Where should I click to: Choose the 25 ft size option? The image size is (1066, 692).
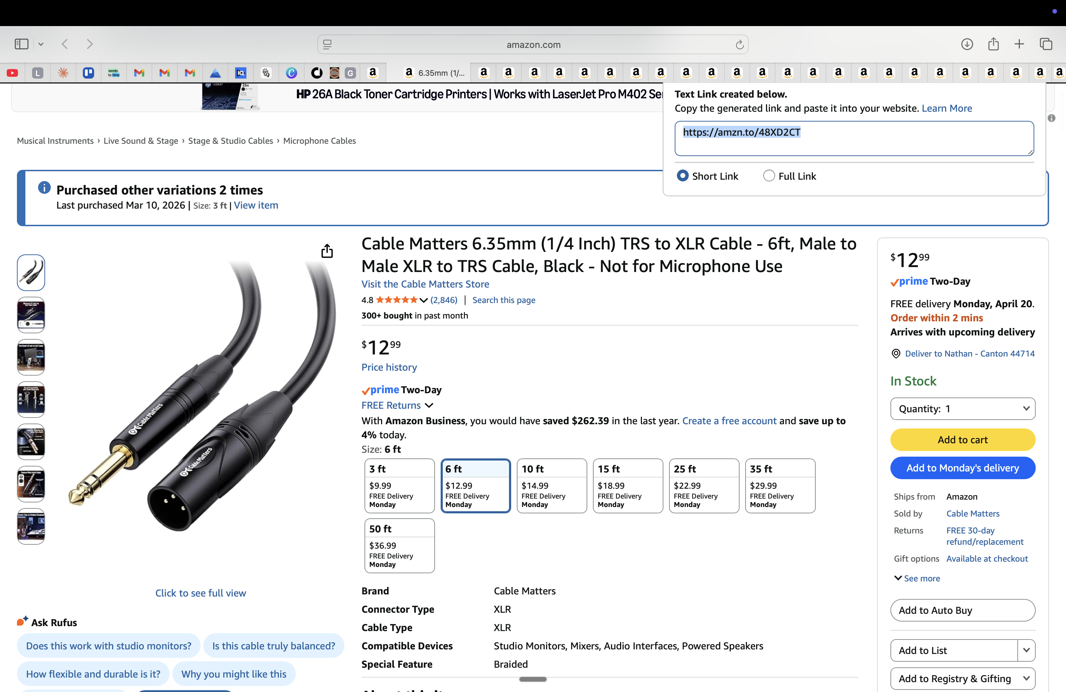(x=704, y=486)
